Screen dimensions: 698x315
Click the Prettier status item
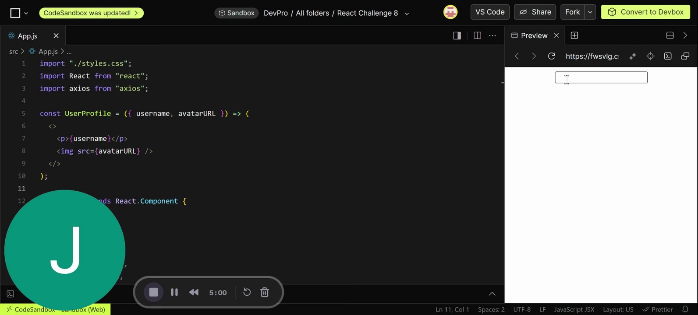pos(657,309)
